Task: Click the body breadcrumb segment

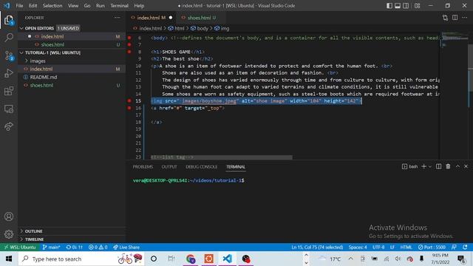Action: tap(200, 28)
